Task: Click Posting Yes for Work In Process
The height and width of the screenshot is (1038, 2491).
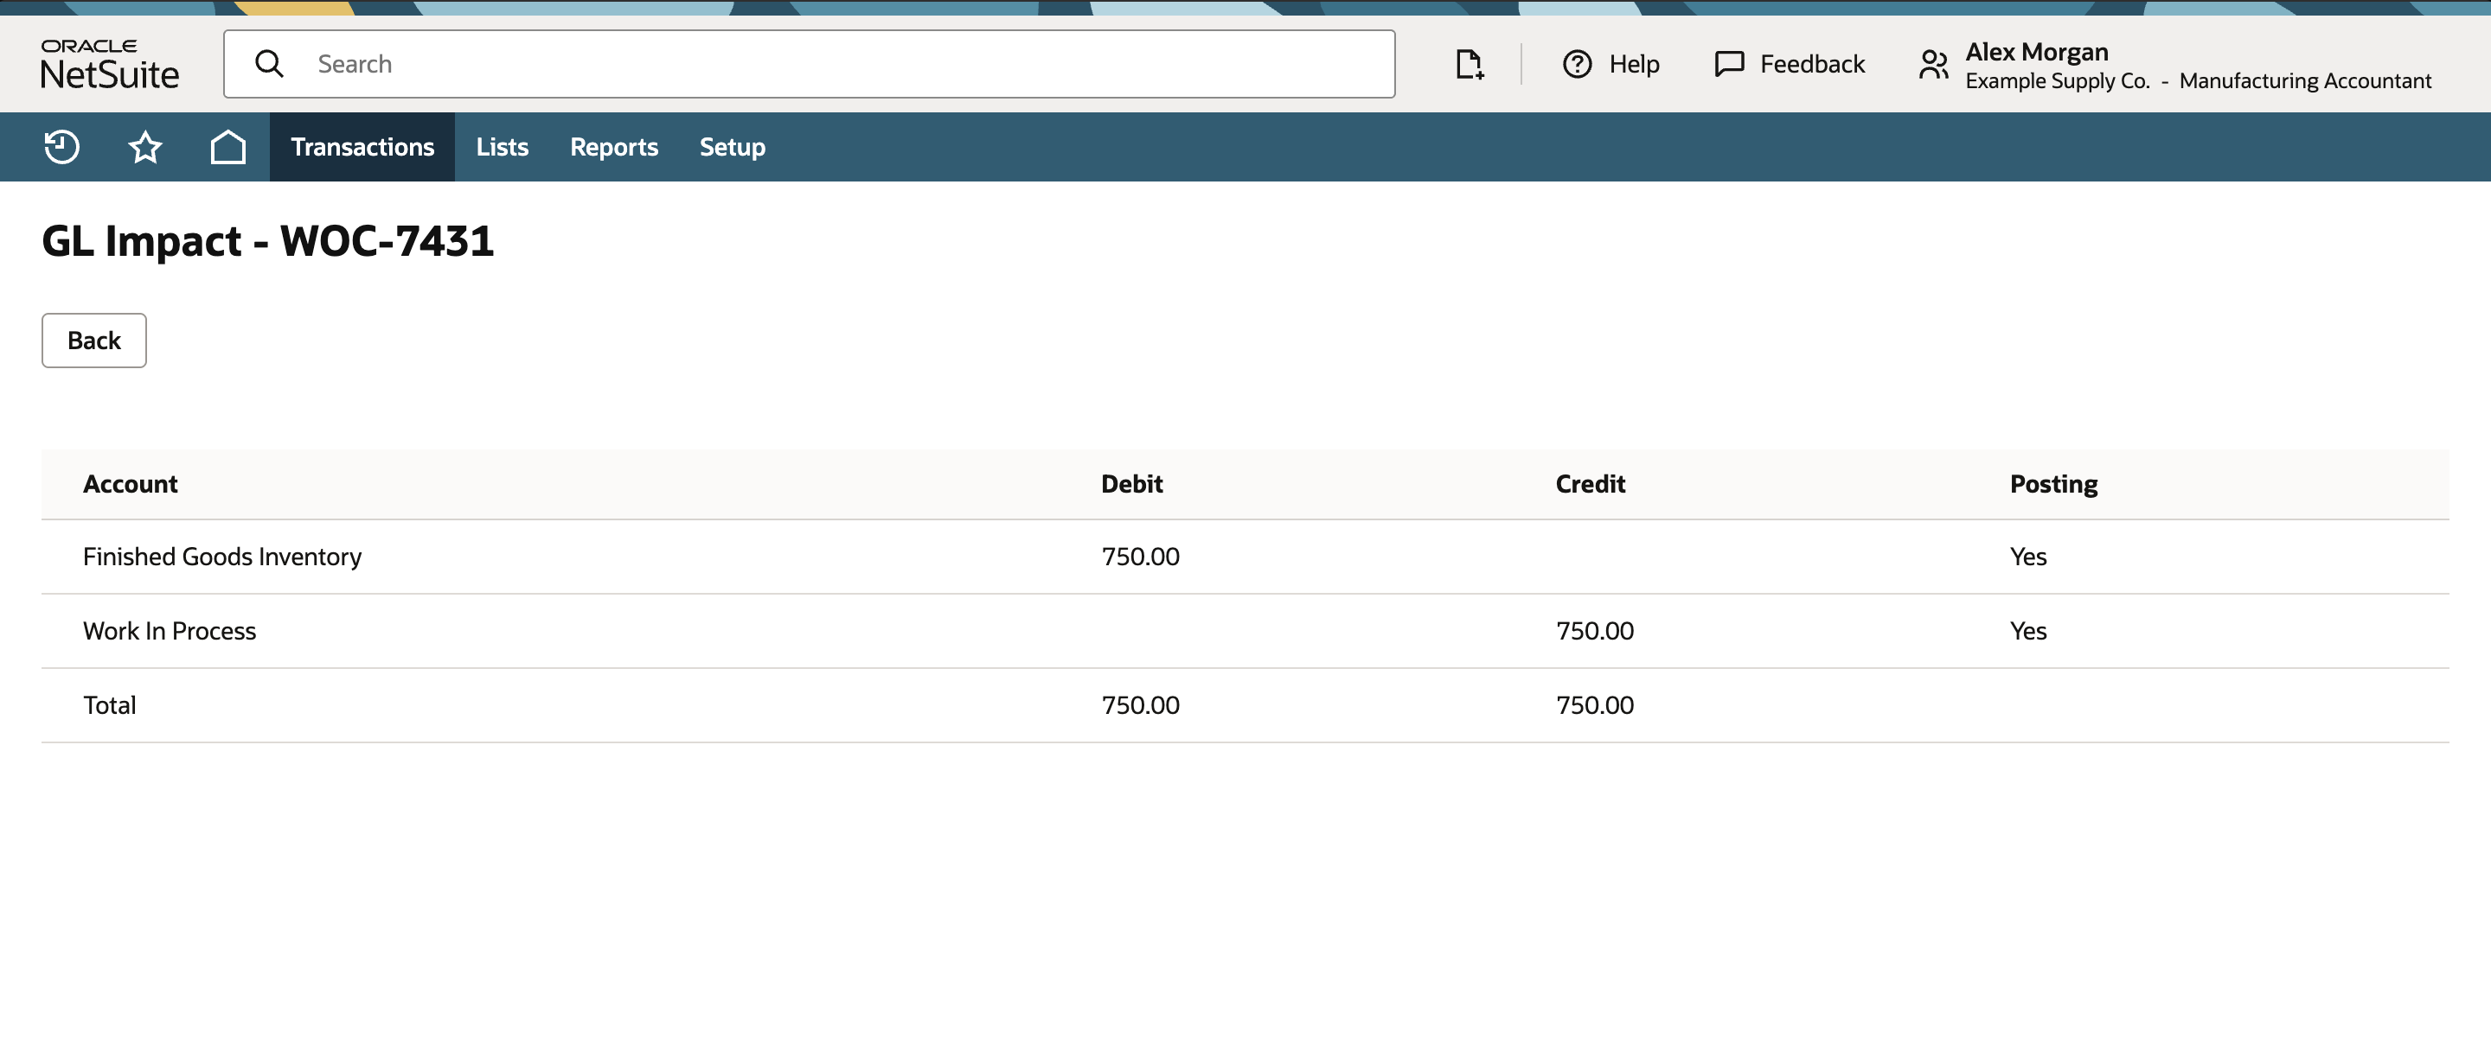Action: pyautogui.click(x=2027, y=631)
